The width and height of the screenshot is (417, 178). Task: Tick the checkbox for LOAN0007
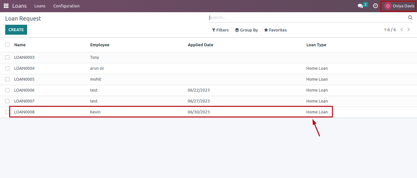click(7, 101)
